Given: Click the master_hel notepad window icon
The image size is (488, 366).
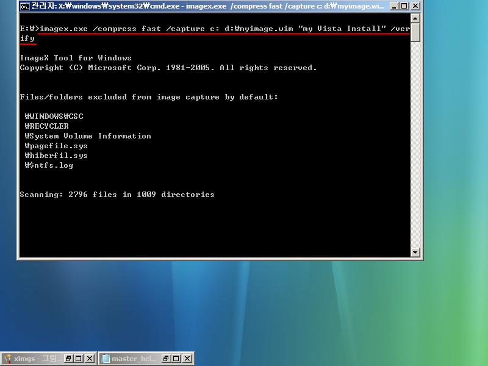Looking at the screenshot, I should [x=106, y=359].
